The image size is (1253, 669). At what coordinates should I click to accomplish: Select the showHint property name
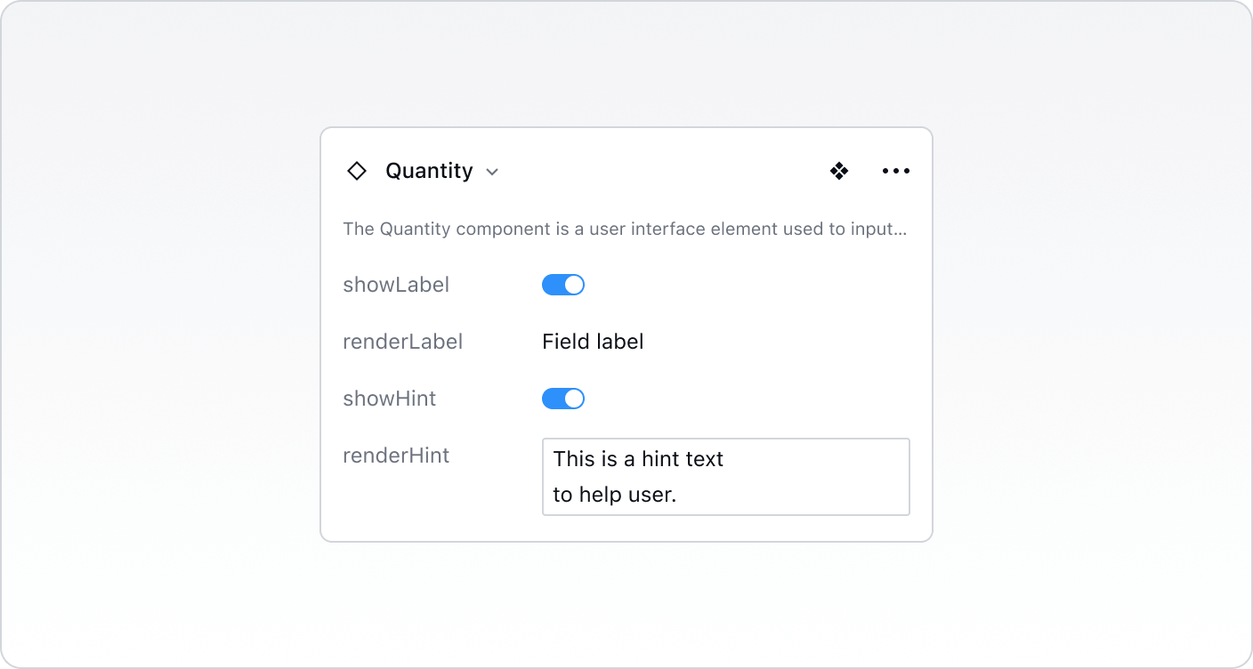point(389,399)
